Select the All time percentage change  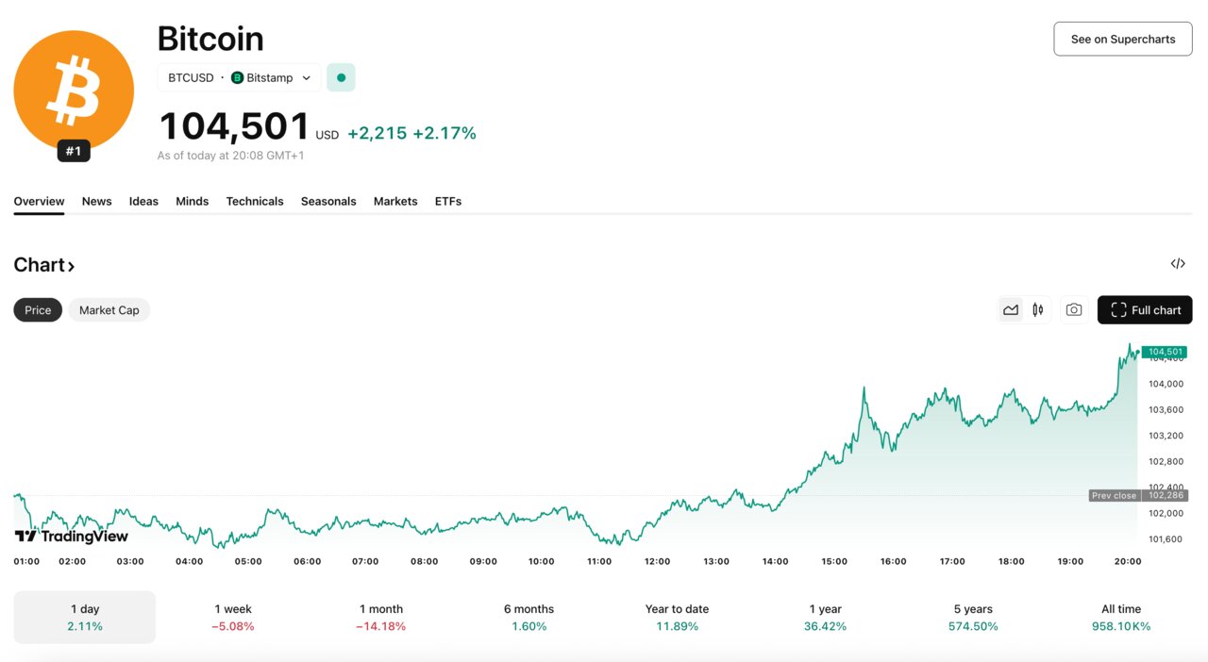click(x=1120, y=625)
